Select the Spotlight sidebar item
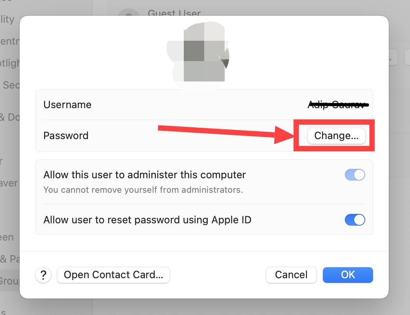The height and width of the screenshot is (315, 410). [9, 63]
